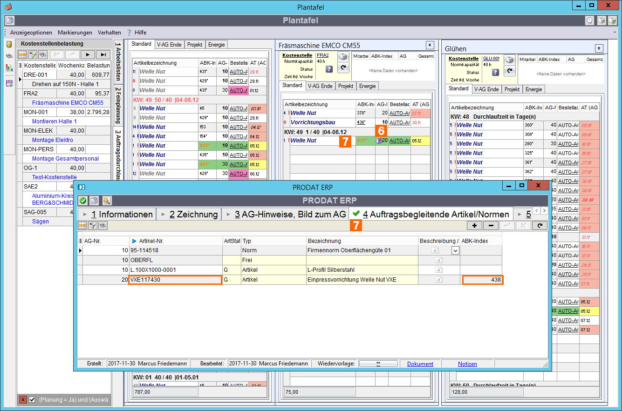Image resolution: width=622 pixels, height=411 pixels.
Task: Select 4 Auftragsbegleitende Artikel/Normen tab
Action: point(431,214)
